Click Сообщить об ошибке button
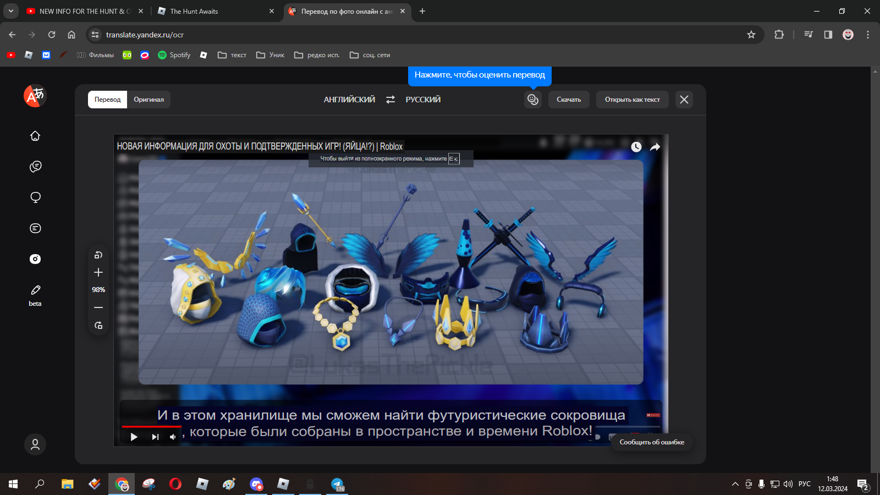The image size is (880, 495). pyautogui.click(x=652, y=442)
